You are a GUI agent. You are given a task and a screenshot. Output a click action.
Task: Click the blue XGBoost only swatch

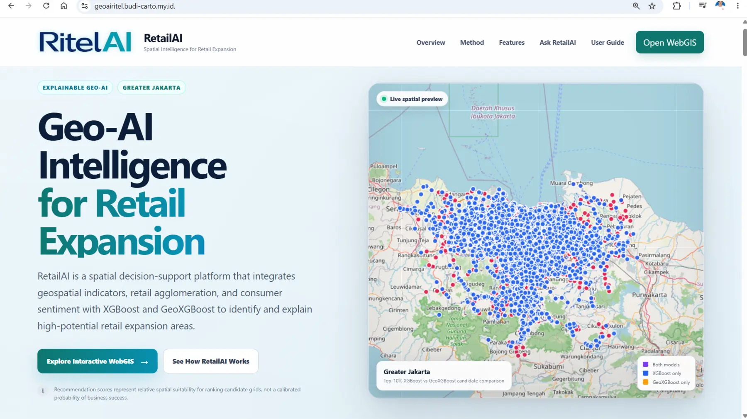645,373
